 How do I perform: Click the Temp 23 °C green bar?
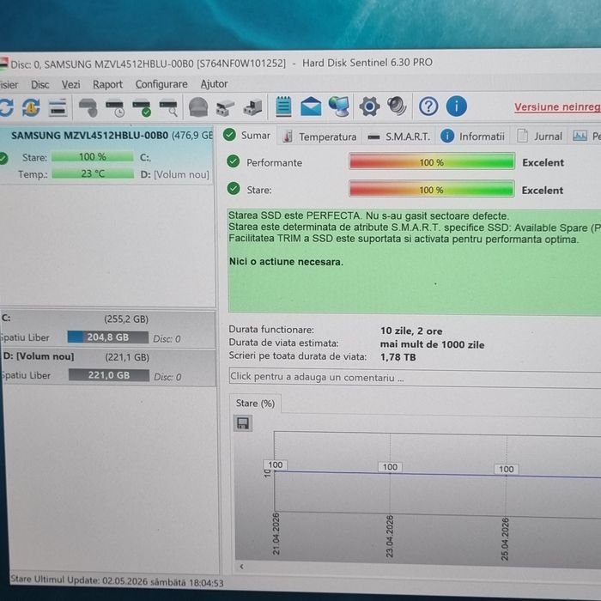tap(93, 173)
